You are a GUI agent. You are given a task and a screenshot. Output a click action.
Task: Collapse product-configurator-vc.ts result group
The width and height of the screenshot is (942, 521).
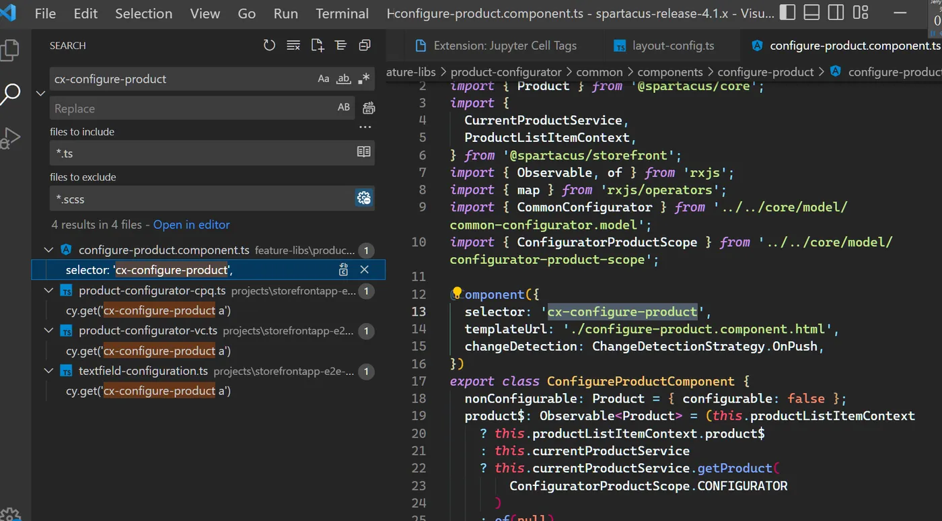[x=48, y=331]
